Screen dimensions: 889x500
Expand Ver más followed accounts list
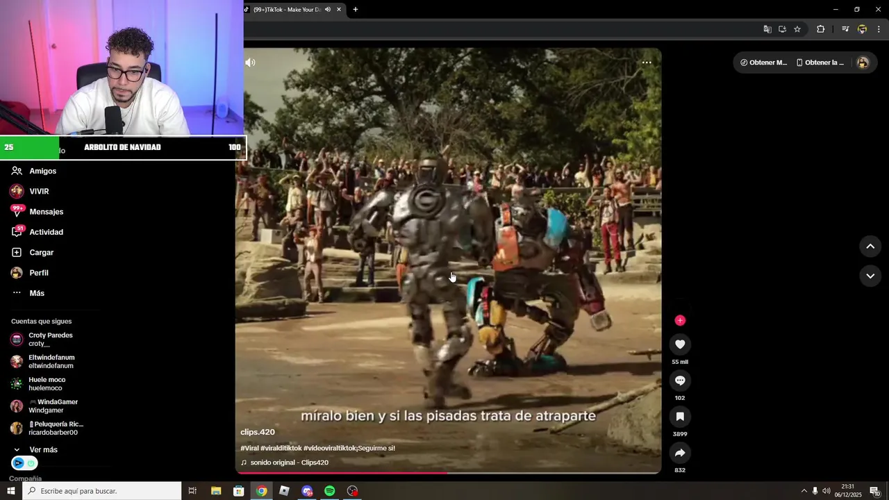(x=43, y=450)
